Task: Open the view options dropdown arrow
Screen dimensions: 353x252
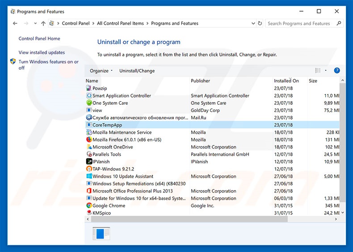Action: click(x=326, y=71)
